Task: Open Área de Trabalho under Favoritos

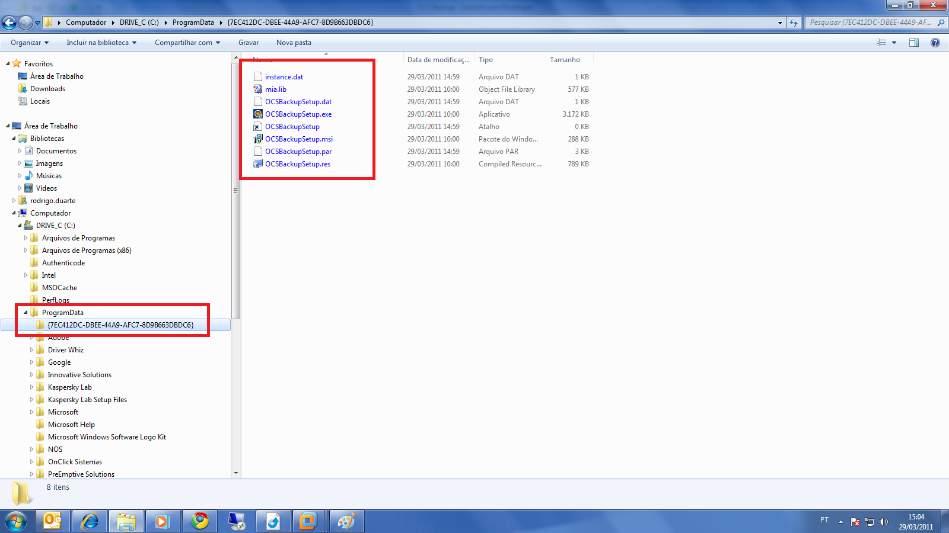Action: tap(57, 76)
